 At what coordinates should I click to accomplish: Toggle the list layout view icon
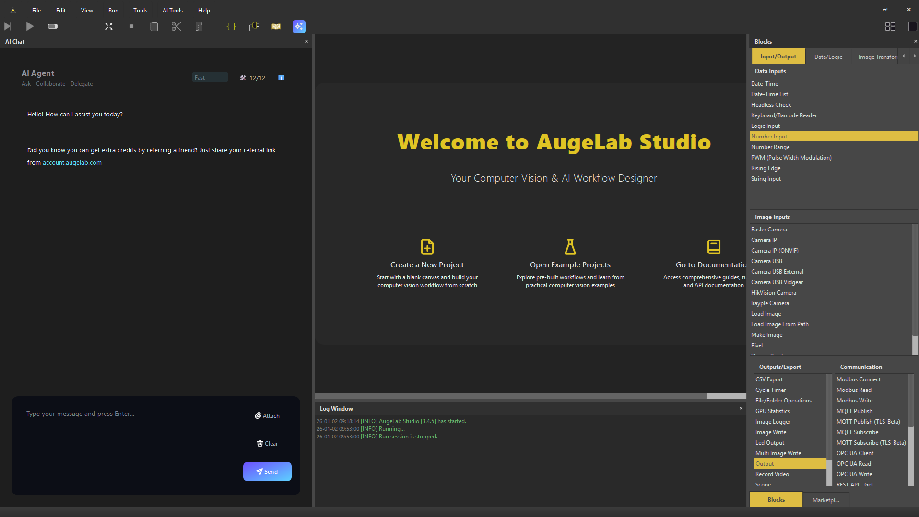[912, 26]
